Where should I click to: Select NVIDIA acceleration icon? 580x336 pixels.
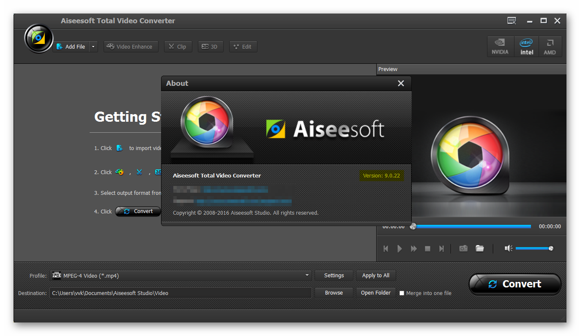pyautogui.click(x=500, y=46)
